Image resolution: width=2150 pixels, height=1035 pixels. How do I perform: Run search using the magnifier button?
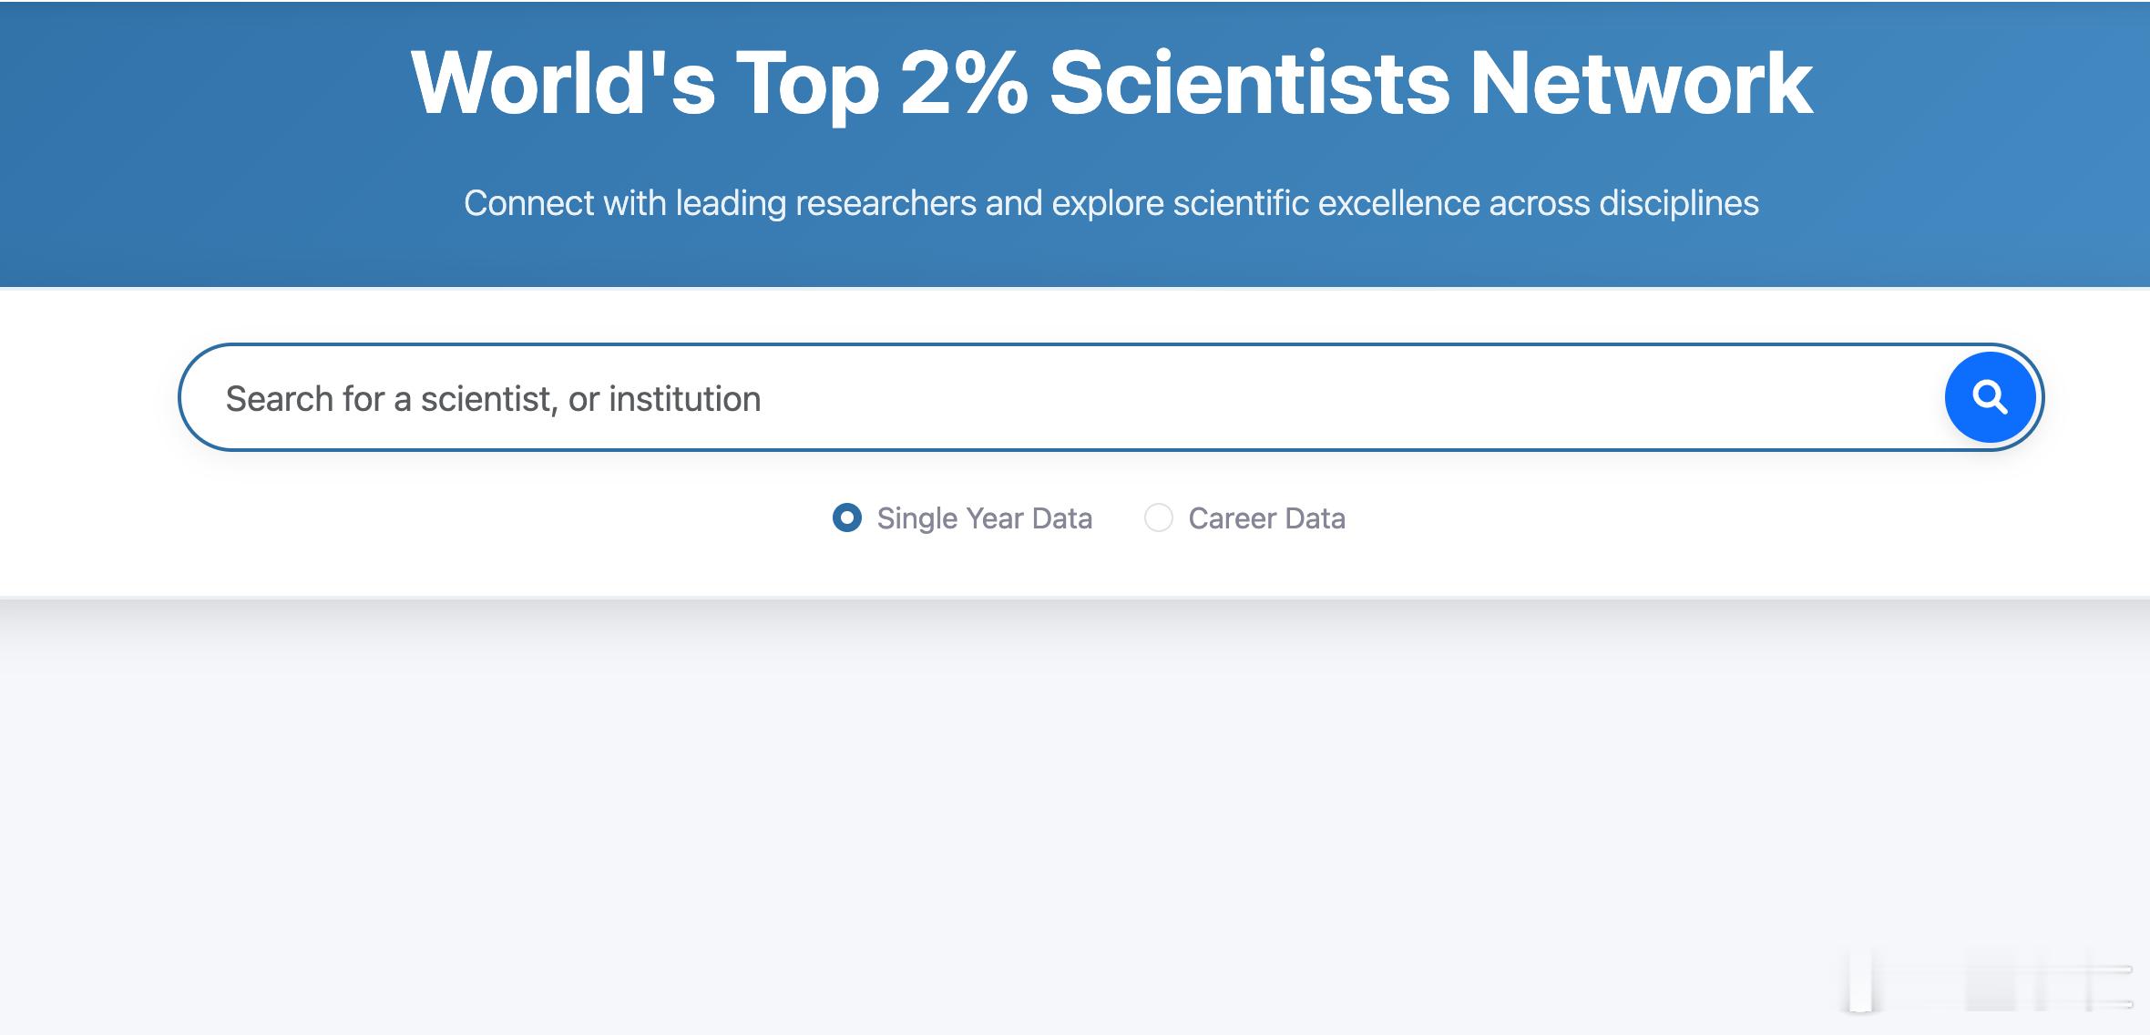pyautogui.click(x=1990, y=397)
